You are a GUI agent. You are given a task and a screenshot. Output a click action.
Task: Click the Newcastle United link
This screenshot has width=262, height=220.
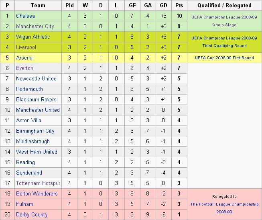[36, 78]
